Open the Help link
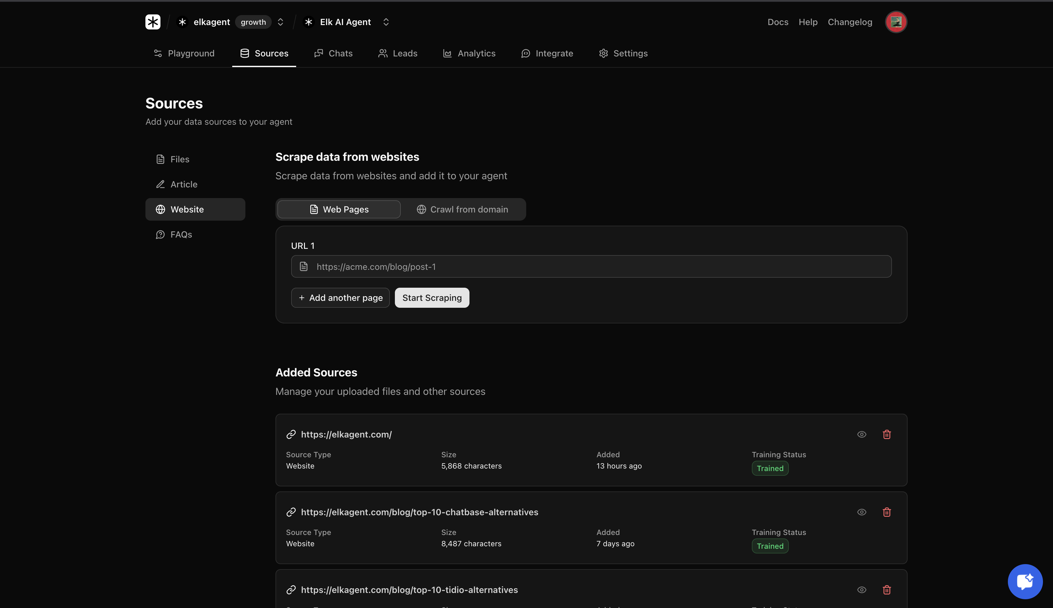The image size is (1053, 608). (x=808, y=22)
